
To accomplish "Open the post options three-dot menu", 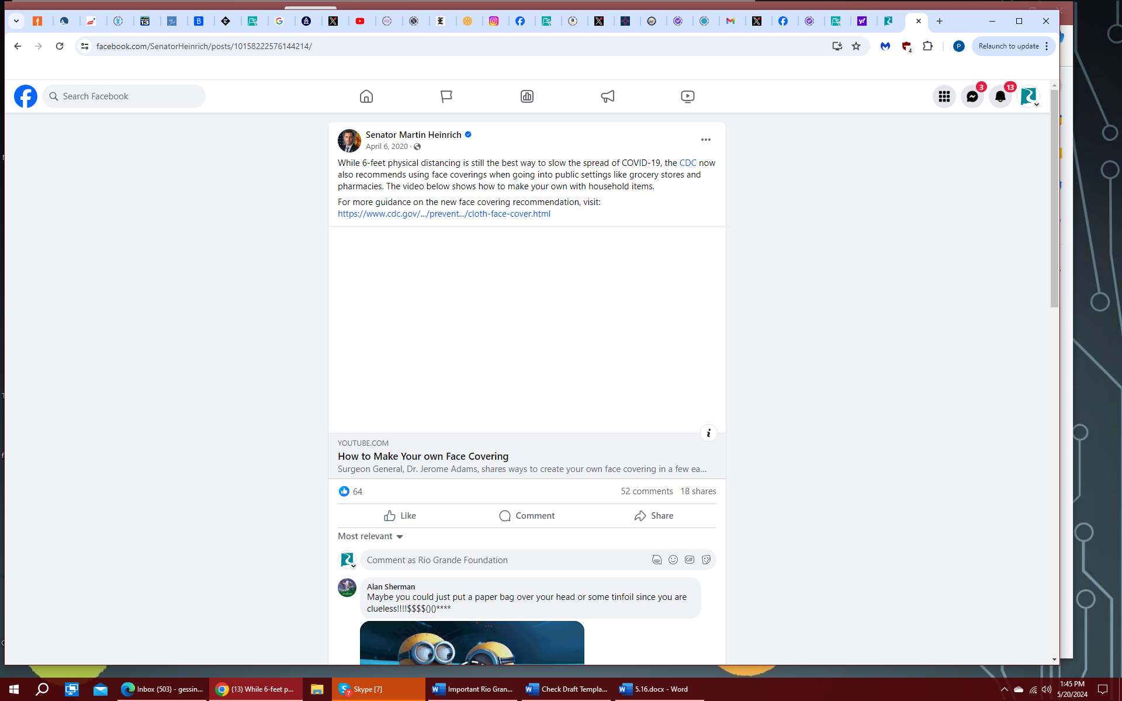I will click(x=705, y=140).
